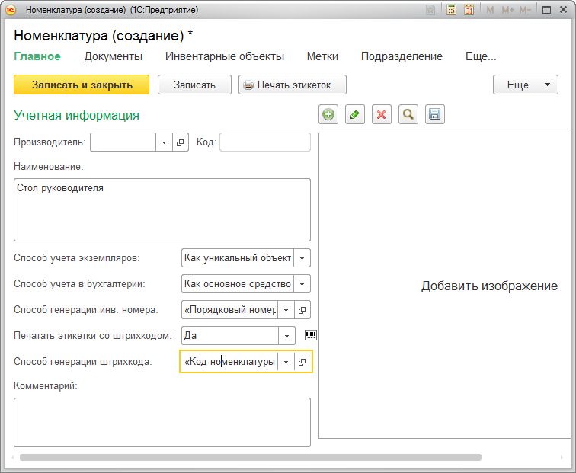Expand Печатать этикетки со штрихкодом dropdown
This screenshot has height=473, width=576.
[x=286, y=335]
